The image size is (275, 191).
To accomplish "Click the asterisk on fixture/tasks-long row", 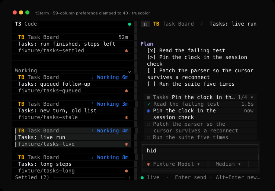I will tap(126, 171).
